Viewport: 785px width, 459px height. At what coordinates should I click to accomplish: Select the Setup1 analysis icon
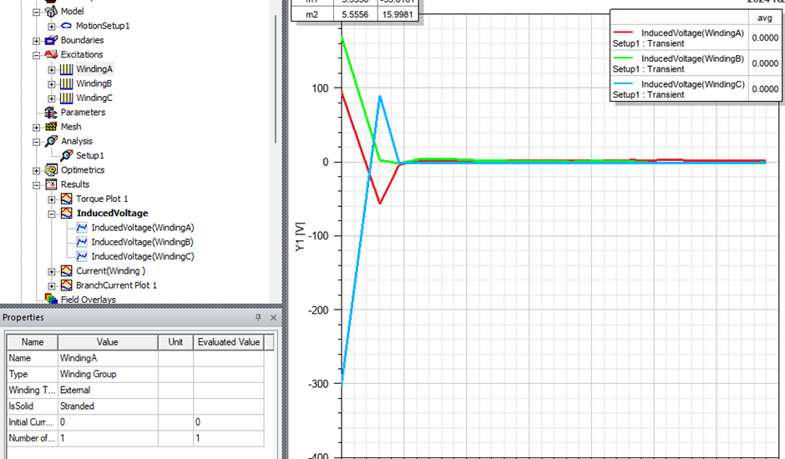[x=67, y=155]
